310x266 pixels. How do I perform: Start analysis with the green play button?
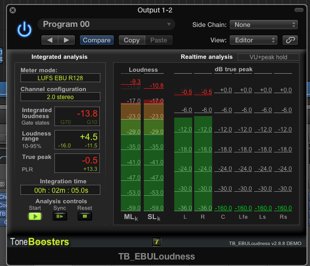pyautogui.click(x=35, y=216)
